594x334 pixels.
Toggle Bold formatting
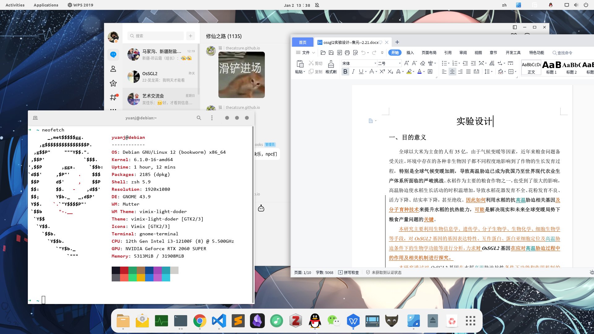click(x=345, y=71)
